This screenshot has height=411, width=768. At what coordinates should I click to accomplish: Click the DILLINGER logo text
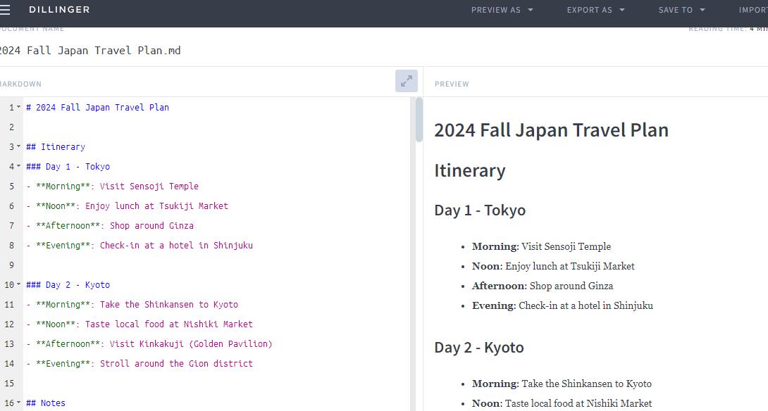59,10
